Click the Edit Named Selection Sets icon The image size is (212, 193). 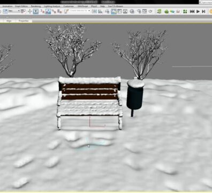point(66,11)
